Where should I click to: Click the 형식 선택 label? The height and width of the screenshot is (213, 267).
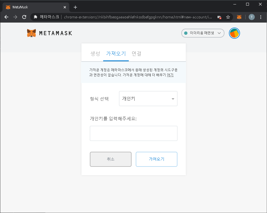(99, 99)
